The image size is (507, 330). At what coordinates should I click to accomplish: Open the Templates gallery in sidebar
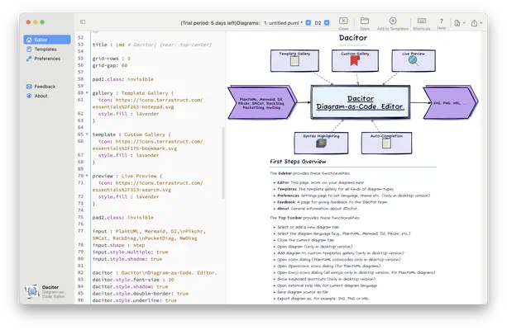[x=45, y=49]
